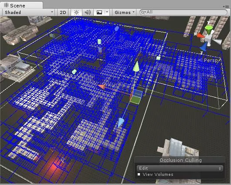Viewport: 231px width, 185px height.
Task: Toggle scene audio speaker icon
Action: point(88,12)
